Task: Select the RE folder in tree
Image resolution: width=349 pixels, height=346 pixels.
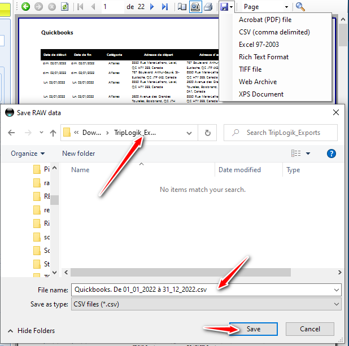Action: [42, 196]
